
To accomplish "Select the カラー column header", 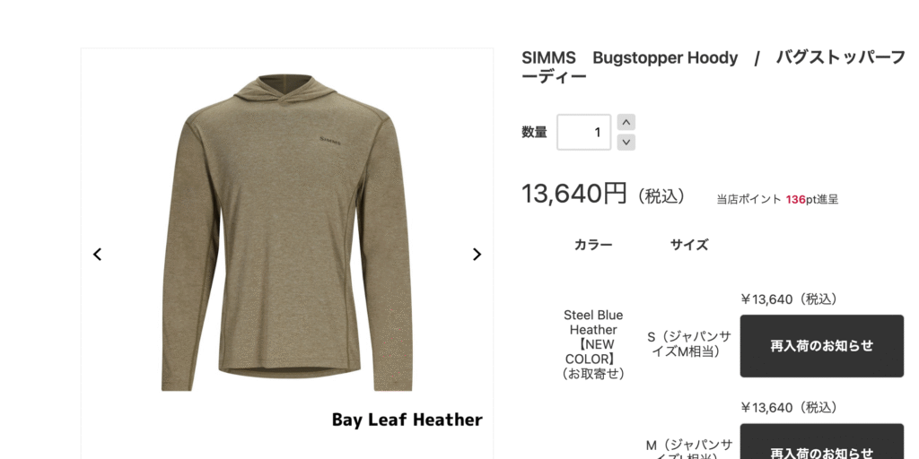I will [593, 245].
